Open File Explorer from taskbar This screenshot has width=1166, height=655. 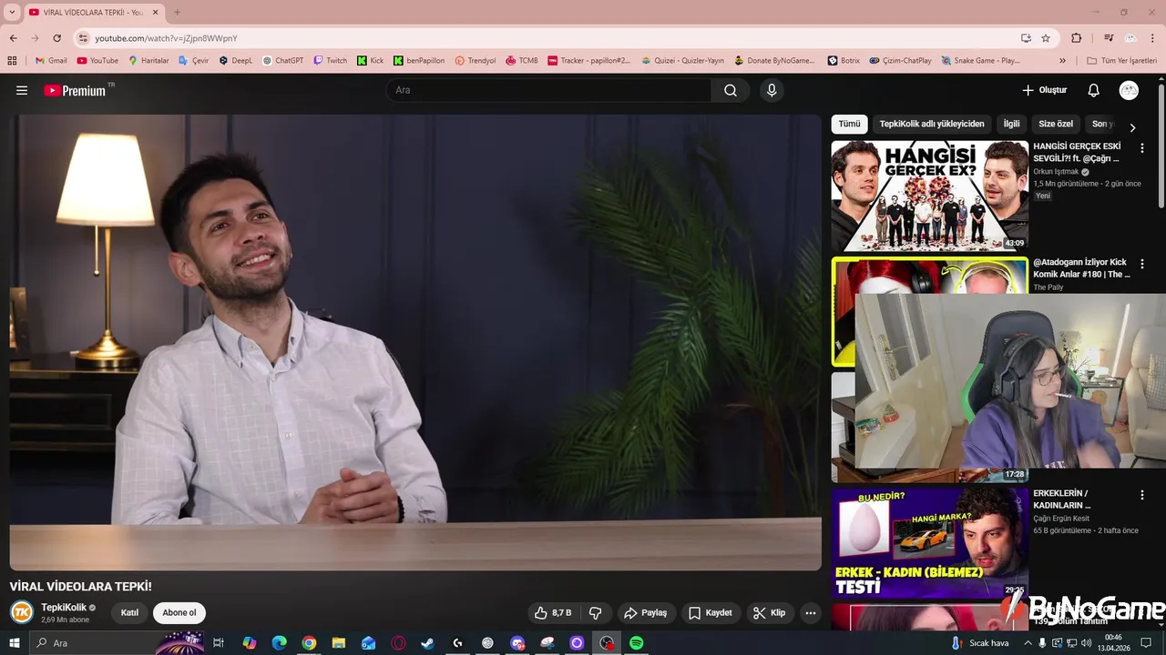pos(338,643)
